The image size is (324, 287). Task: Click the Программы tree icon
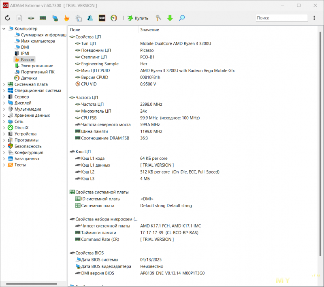coord(11,140)
